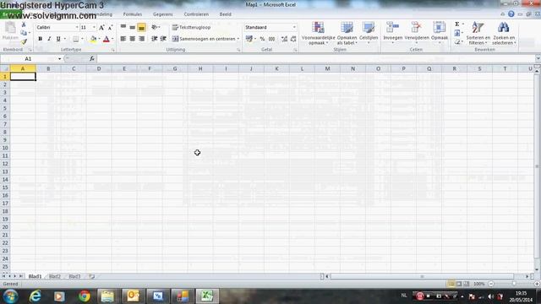Select the Blad2 sheet tab

(54, 276)
